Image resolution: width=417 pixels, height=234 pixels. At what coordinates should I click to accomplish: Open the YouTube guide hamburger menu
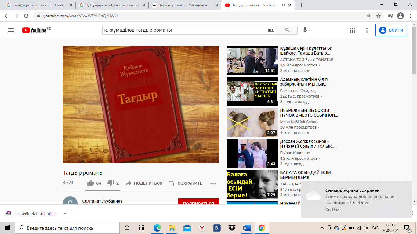coord(11,30)
